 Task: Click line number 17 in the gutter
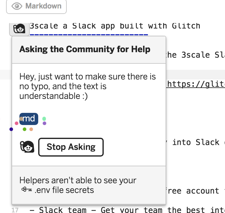(15, 210)
